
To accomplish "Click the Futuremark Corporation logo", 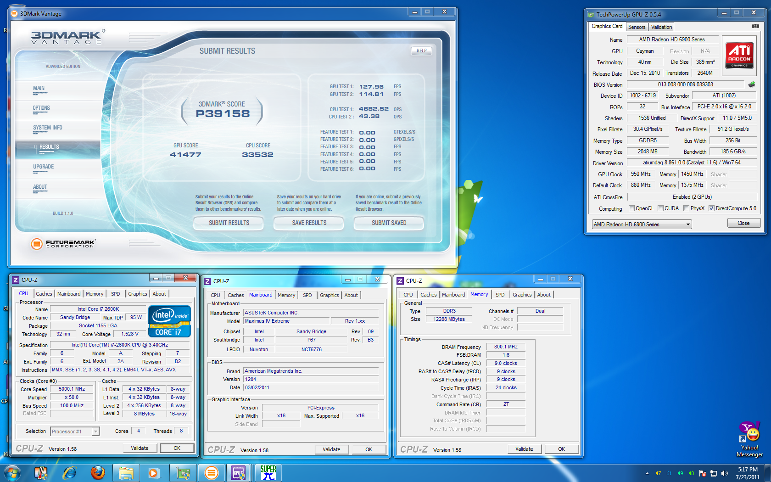I will click(63, 244).
